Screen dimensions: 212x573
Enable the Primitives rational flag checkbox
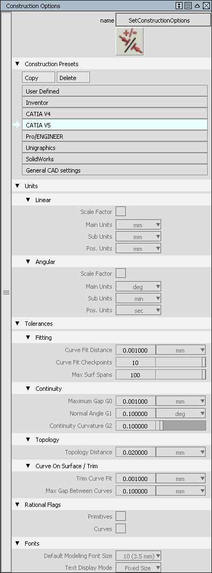[120, 517]
